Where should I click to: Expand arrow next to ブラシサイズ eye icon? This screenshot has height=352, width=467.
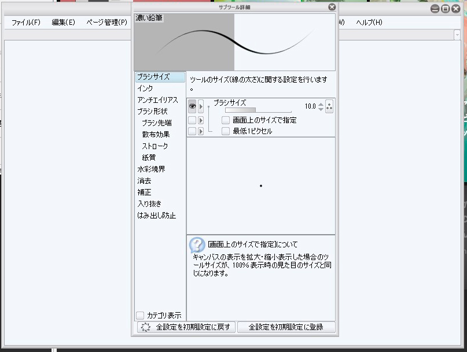(201, 106)
